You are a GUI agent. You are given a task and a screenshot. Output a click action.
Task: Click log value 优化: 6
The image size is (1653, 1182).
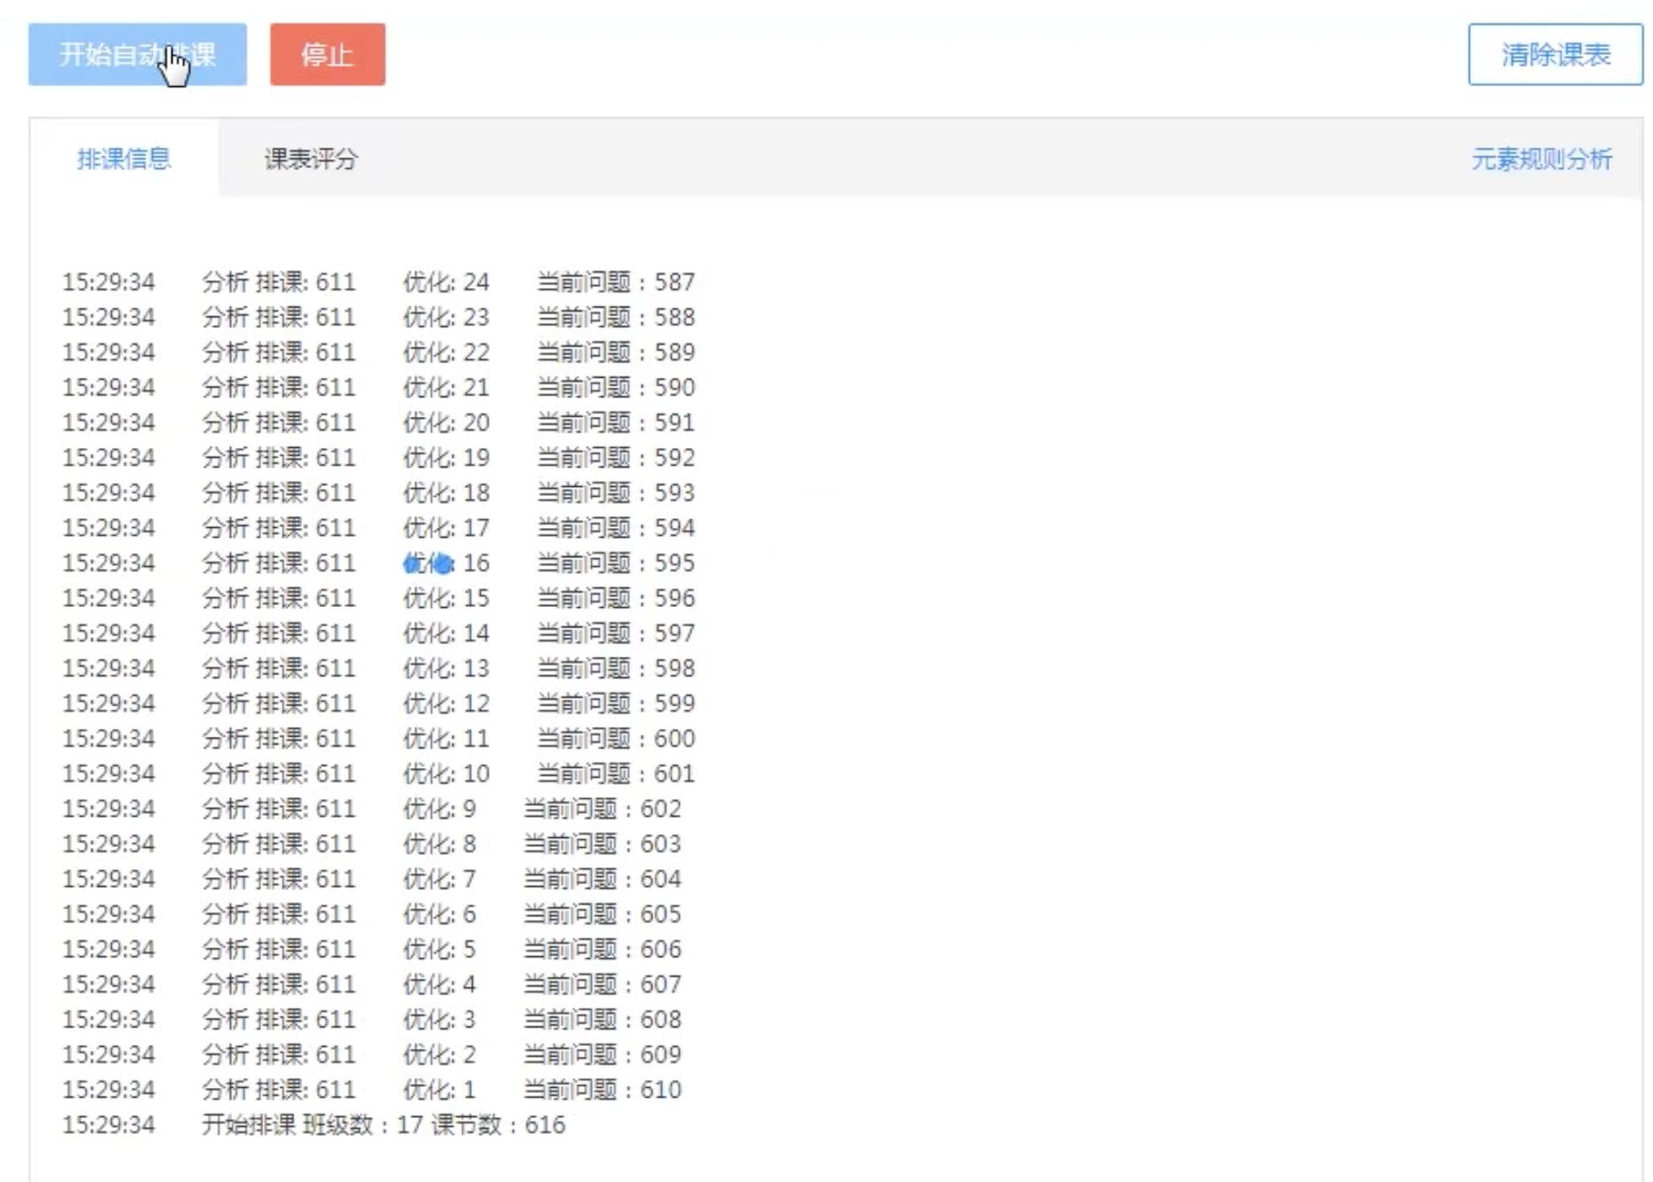click(x=439, y=914)
